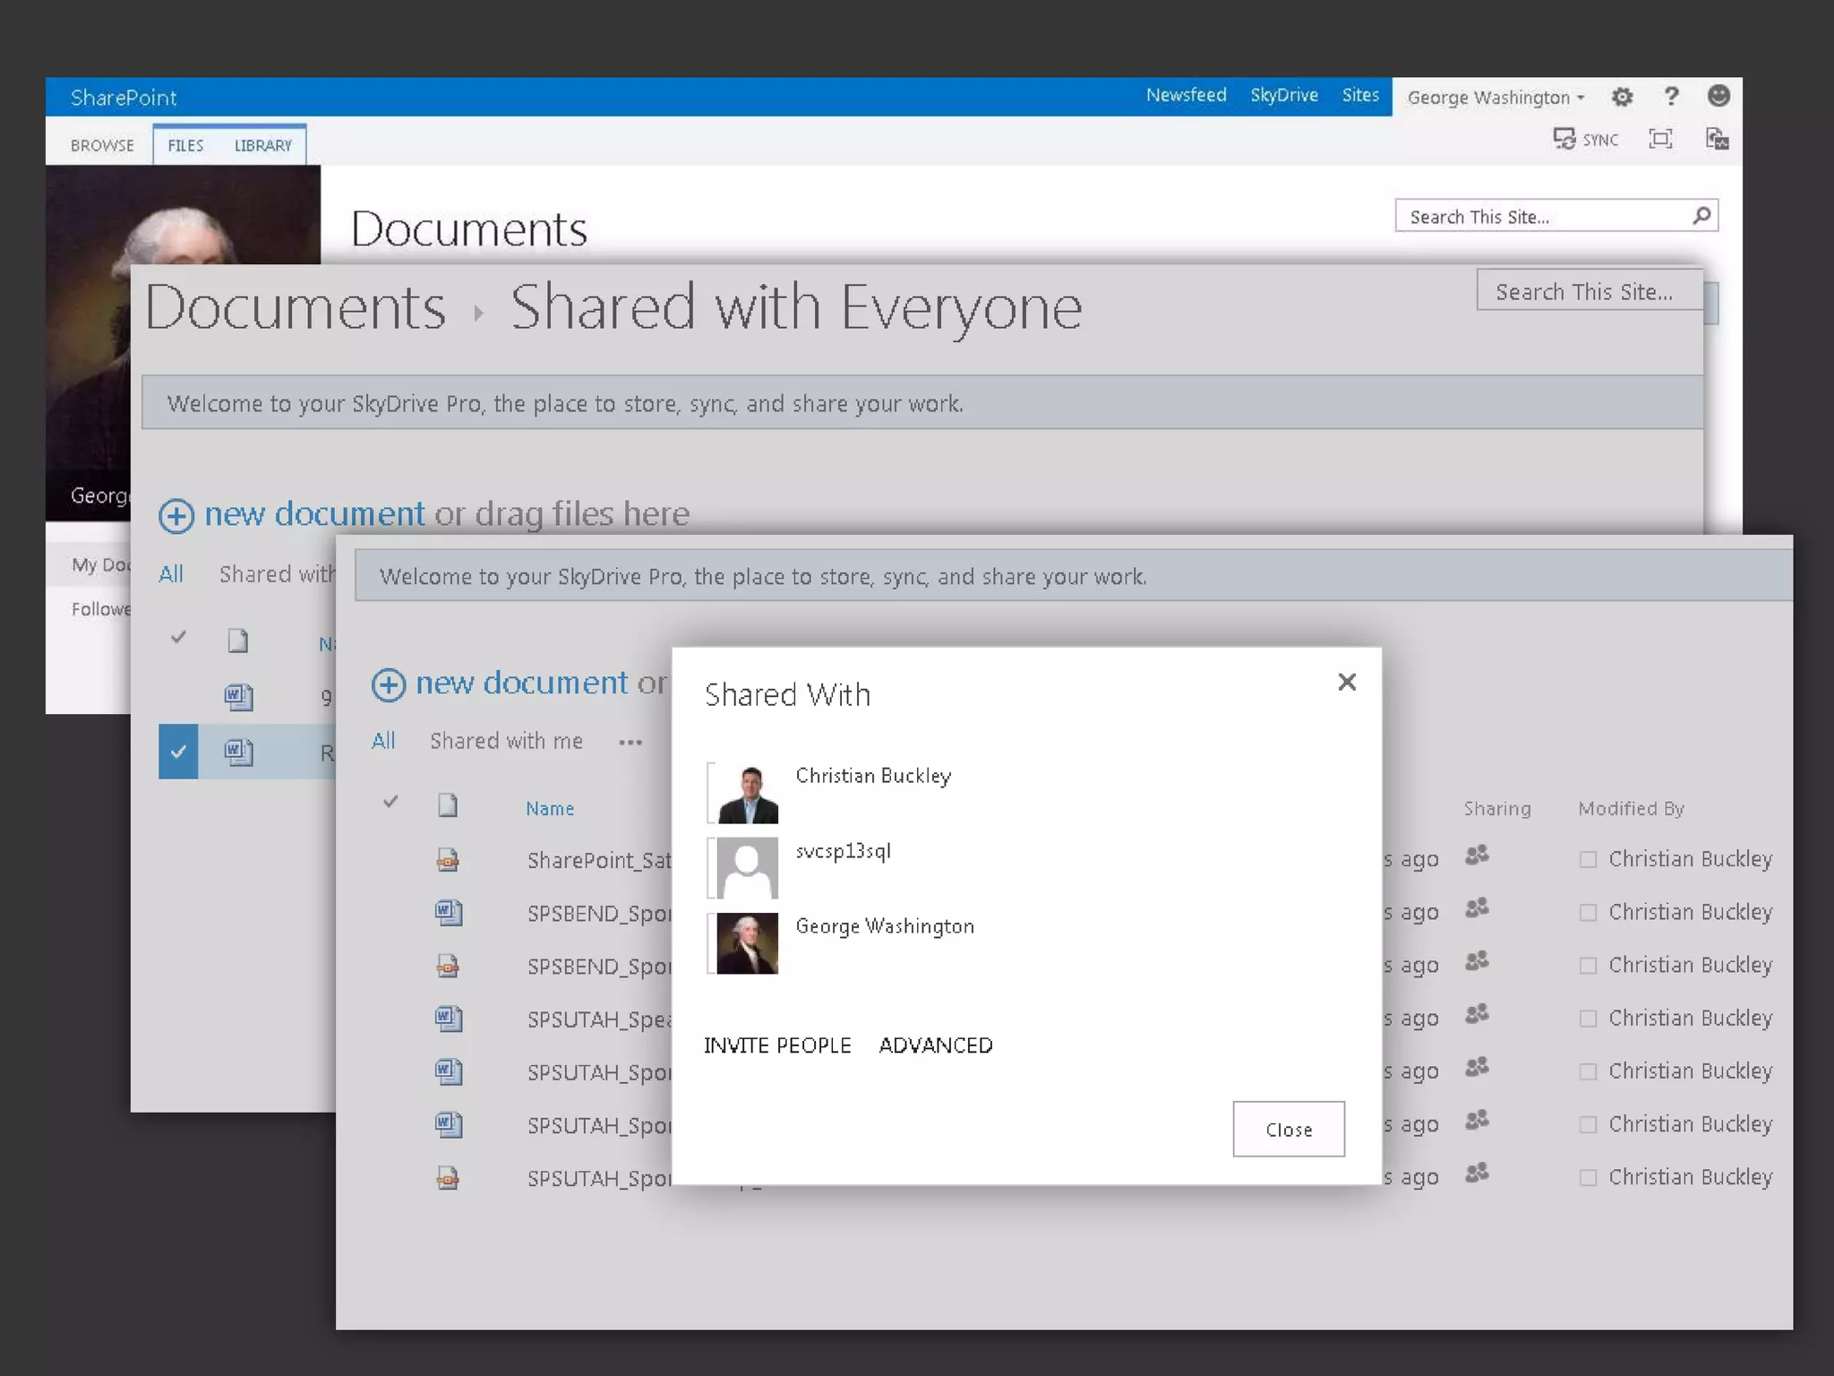The image size is (1834, 1376).
Task: Click the Documents breadcrumb arrow
Action: click(x=479, y=313)
